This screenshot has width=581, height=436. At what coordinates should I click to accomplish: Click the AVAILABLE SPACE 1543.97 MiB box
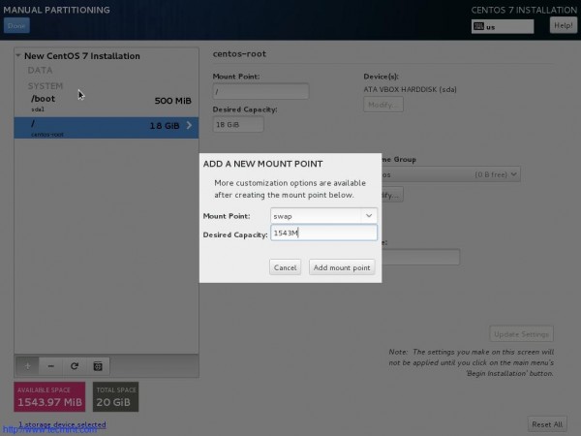coord(49,396)
